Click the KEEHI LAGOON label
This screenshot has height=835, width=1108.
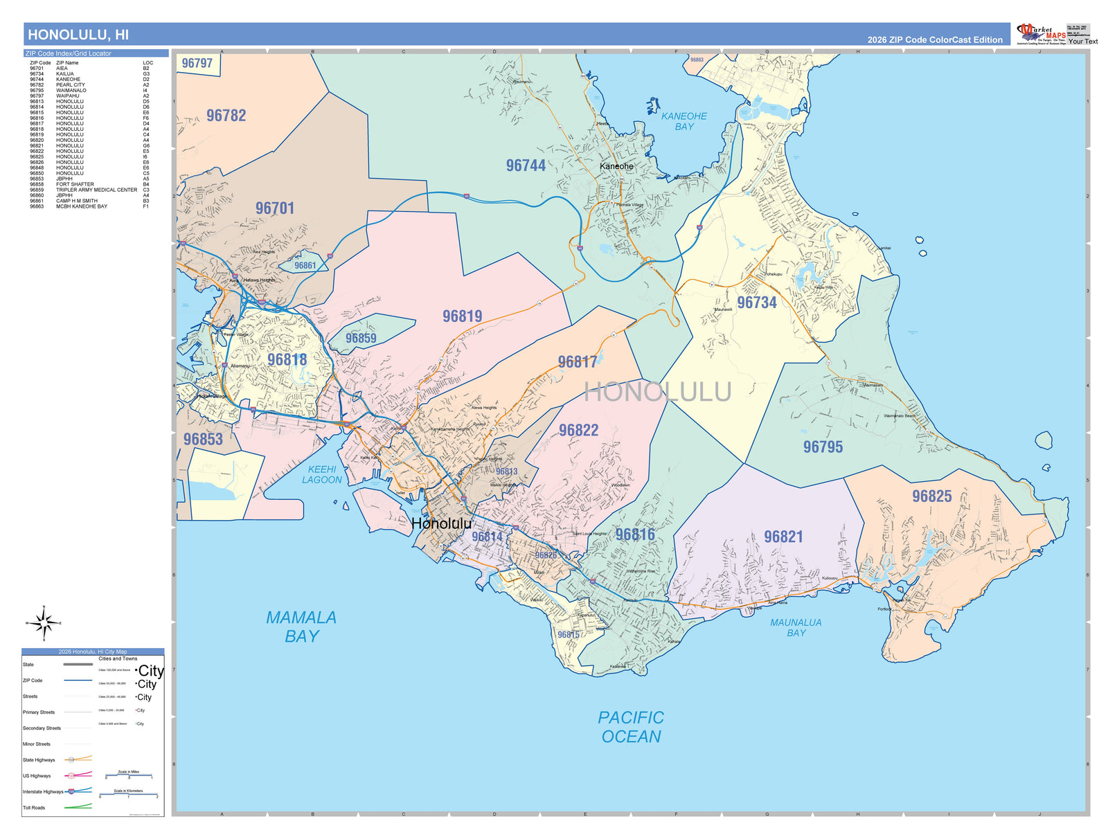pyautogui.click(x=322, y=474)
